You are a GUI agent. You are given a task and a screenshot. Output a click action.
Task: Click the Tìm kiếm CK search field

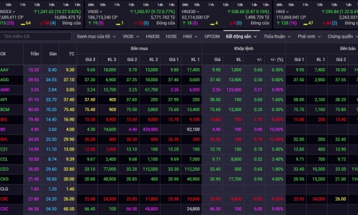coord(35,36)
